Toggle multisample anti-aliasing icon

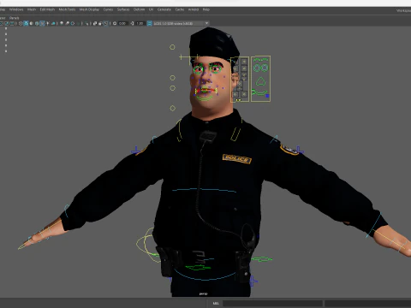click(73, 23)
